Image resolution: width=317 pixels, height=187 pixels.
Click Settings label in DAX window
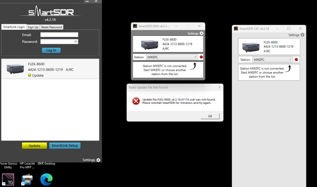coord(193,33)
